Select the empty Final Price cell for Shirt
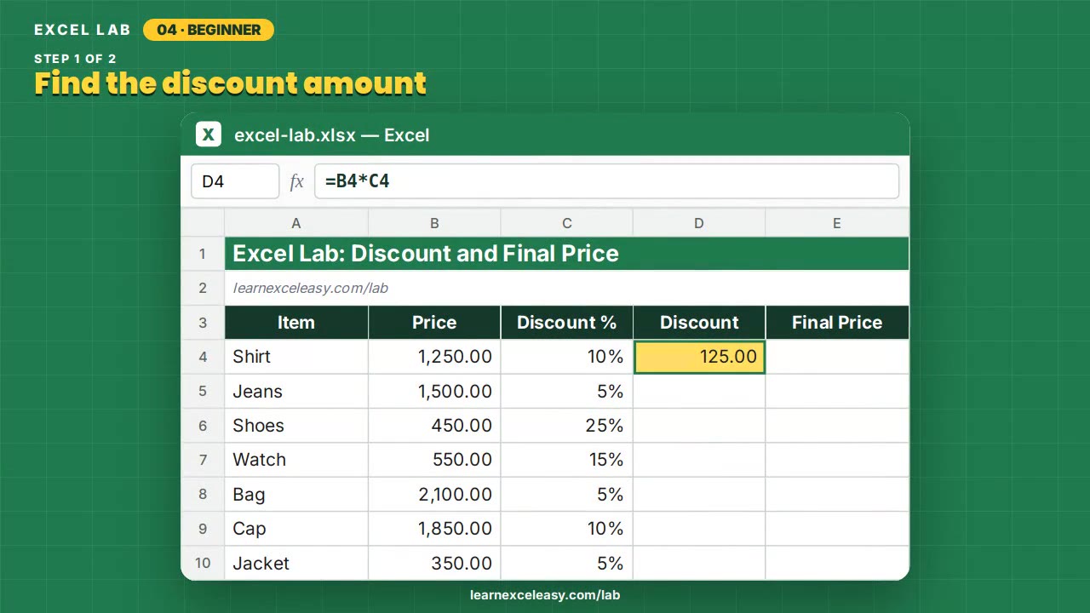 click(837, 357)
